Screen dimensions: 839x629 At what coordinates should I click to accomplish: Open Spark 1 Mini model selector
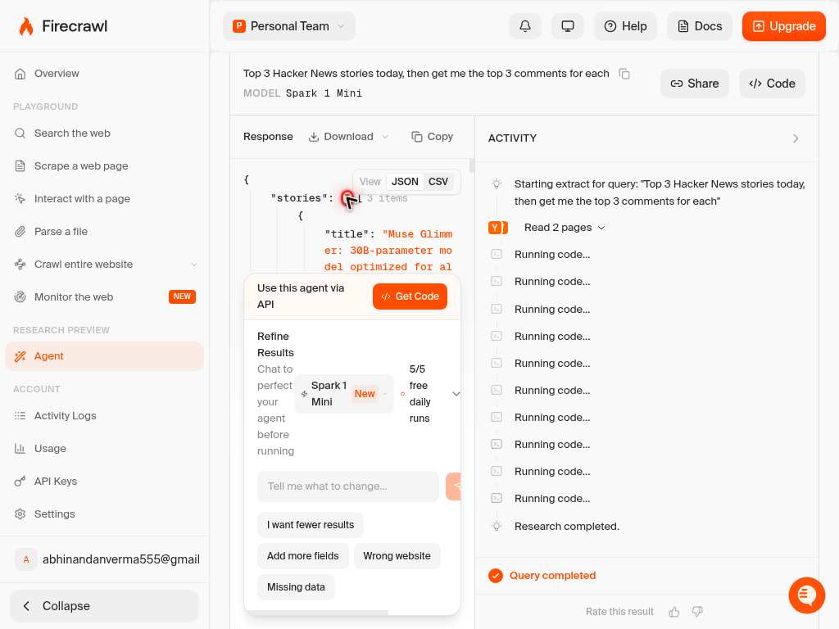[x=344, y=394]
